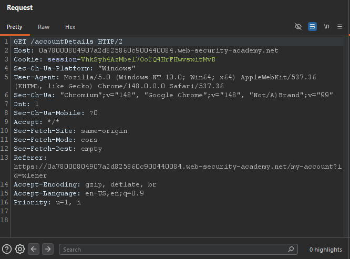Image resolution: width=350 pixels, height=259 pixels.
Task: Click the Accept-Language header line
Action: click(x=79, y=193)
